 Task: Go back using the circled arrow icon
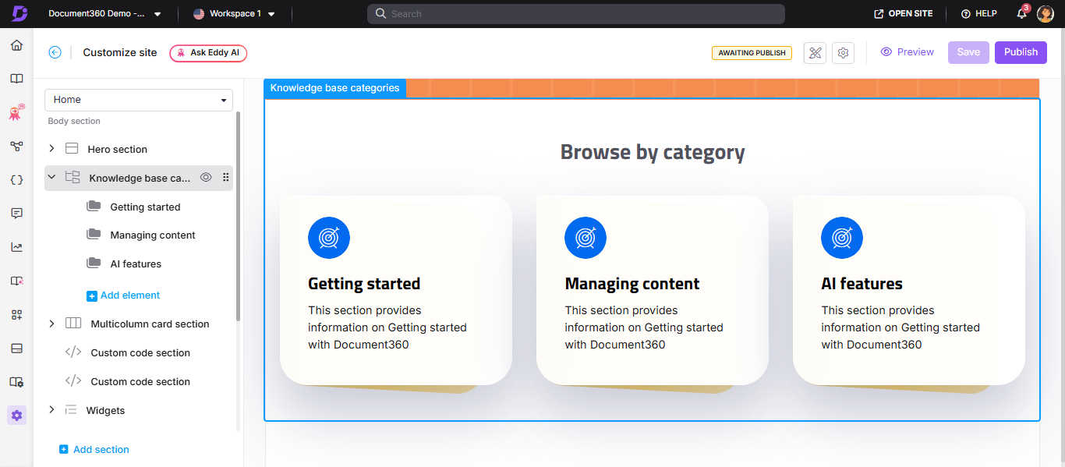tap(55, 52)
